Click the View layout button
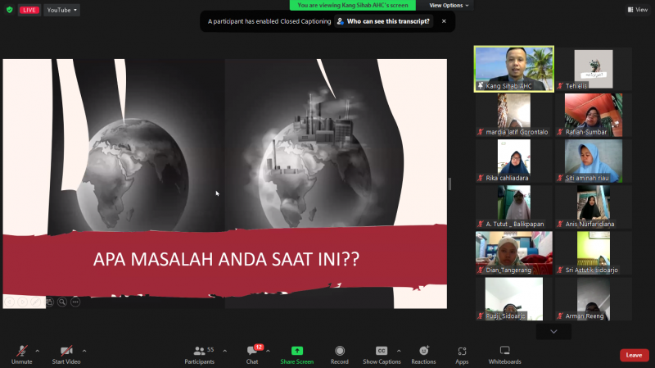Image resolution: width=655 pixels, height=368 pixels. pyautogui.click(x=638, y=10)
